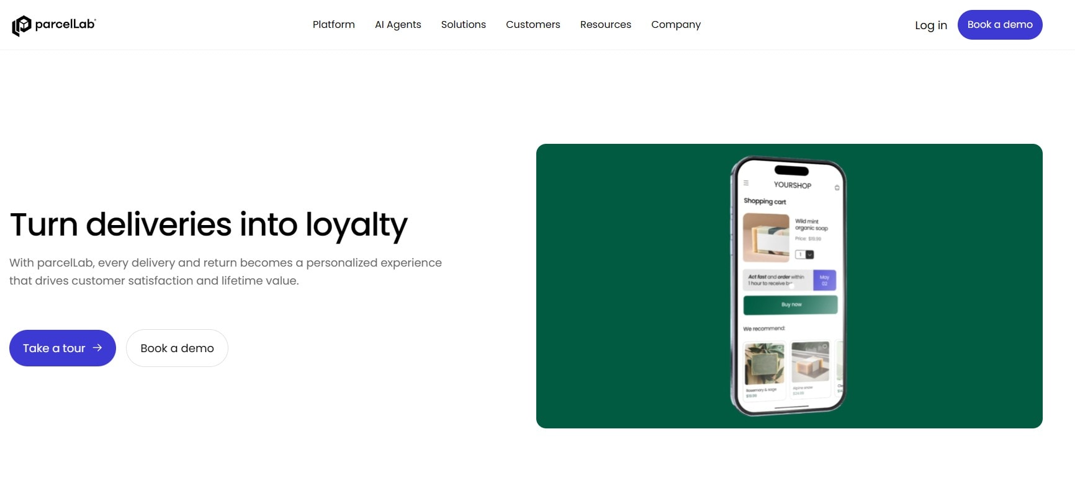Tap the green Buy now button in mockup
This screenshot has height=491, width=1075.
tap(791, 304)
